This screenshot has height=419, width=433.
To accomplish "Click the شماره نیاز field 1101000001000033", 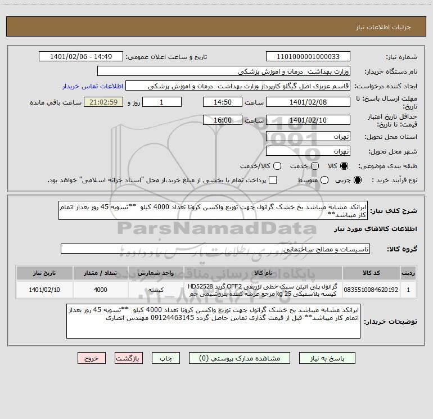I will [308, 56].
